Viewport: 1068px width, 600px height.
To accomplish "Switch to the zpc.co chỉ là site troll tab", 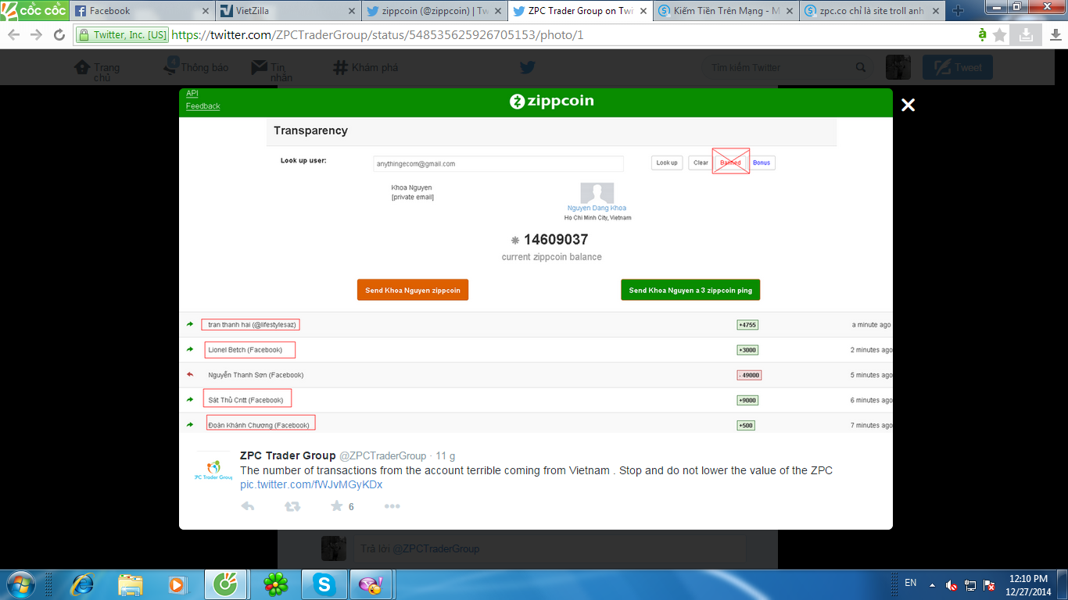I will [872, 11].
